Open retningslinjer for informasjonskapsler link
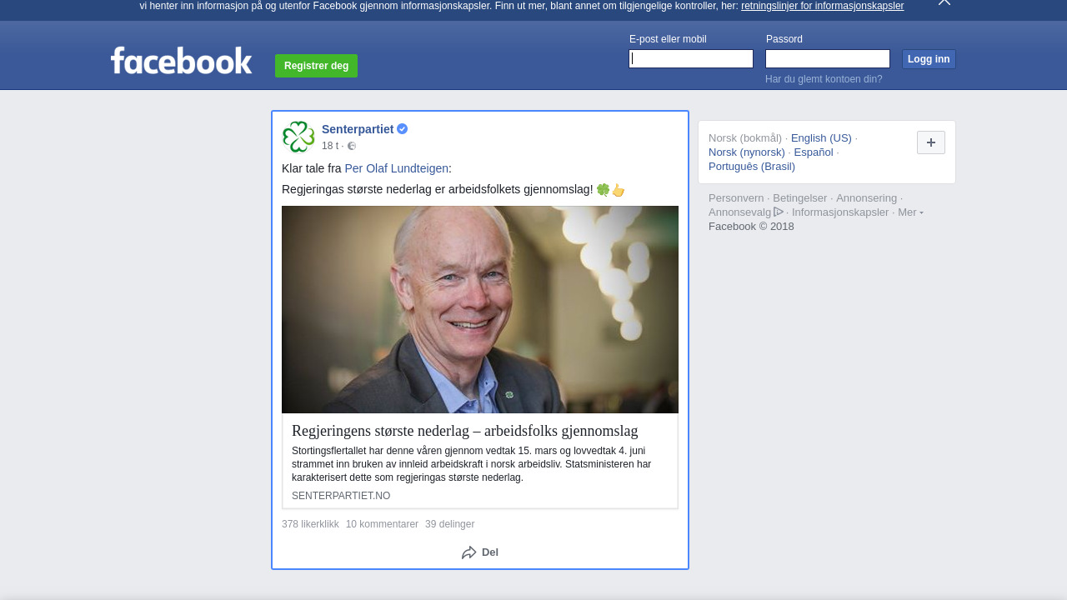Image resolution: width=1067 pixels, height=600 pixels. tap(822, 6)
